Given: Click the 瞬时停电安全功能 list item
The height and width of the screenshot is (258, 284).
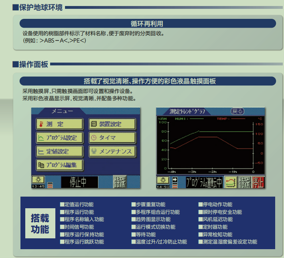Looking at the screenshot, I should click(x=220, y=212).
